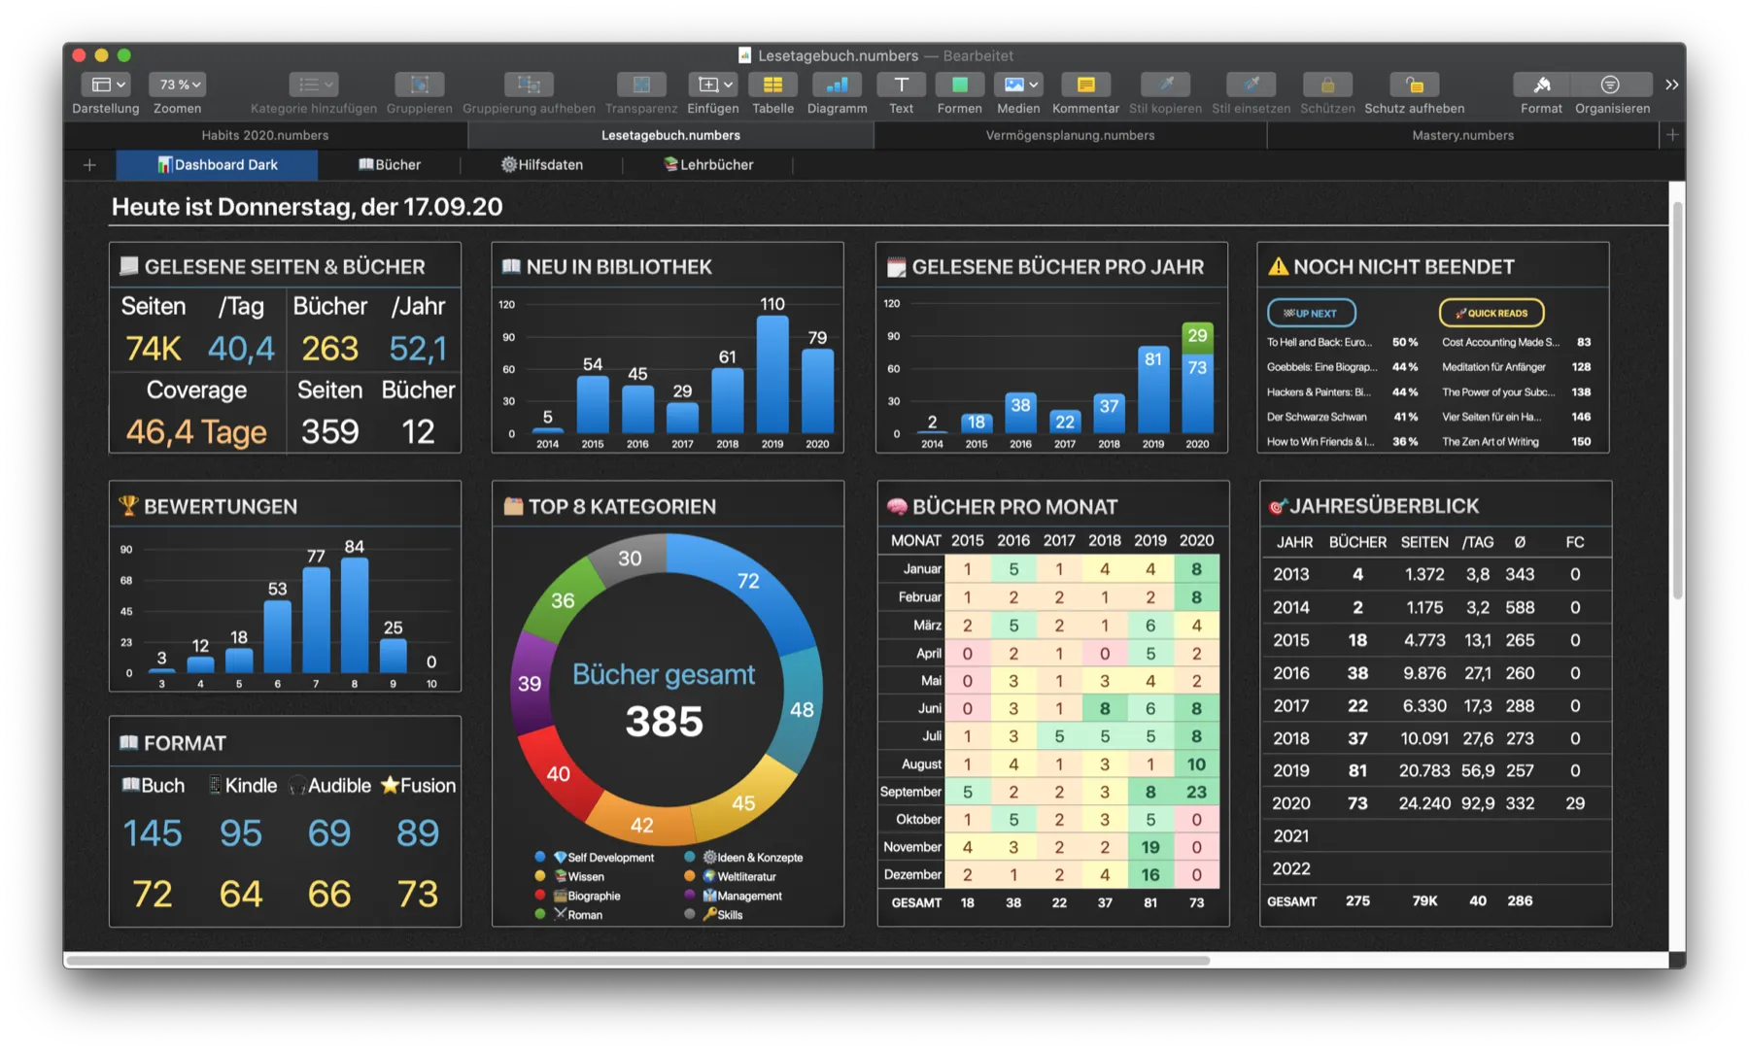Select the 110 bar for 2019

pyautogui.click(x=772, y=374)
